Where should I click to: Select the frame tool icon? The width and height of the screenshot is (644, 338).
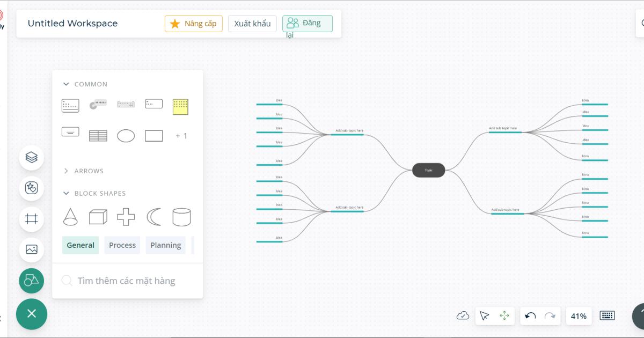click(x=32, y=219)
